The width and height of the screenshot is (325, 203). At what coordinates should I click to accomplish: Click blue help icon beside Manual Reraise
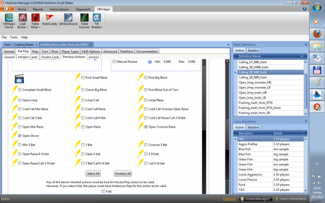click(x=150, y=62)
